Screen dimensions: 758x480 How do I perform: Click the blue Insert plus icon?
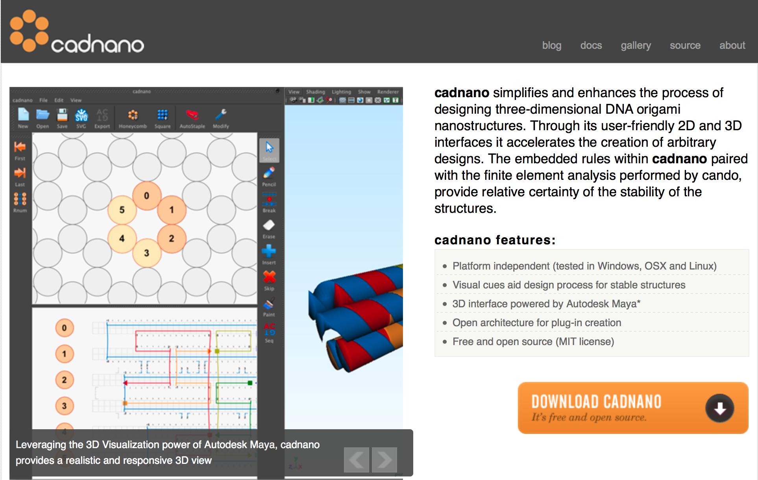click(269, 251)
